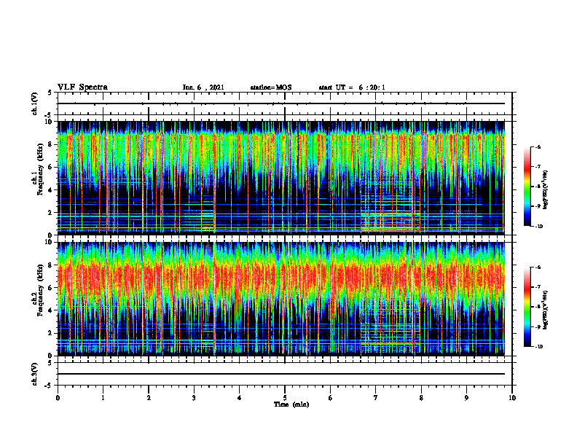Click time axis tick label "8"
Viewport: 577px width, 446px height.
421,398
